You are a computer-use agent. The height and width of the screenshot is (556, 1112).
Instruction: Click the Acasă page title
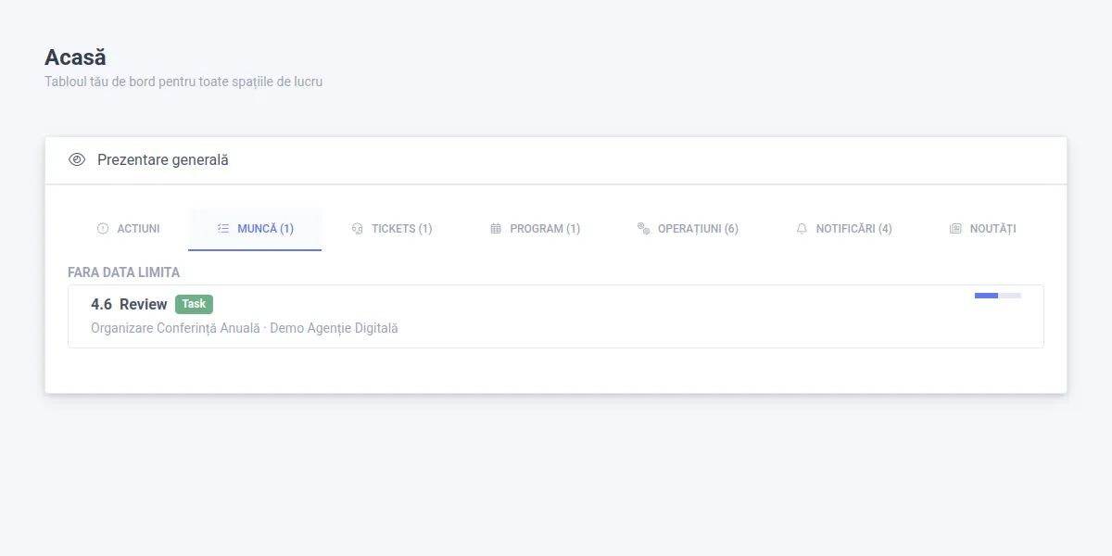click(x=75, y=57)
